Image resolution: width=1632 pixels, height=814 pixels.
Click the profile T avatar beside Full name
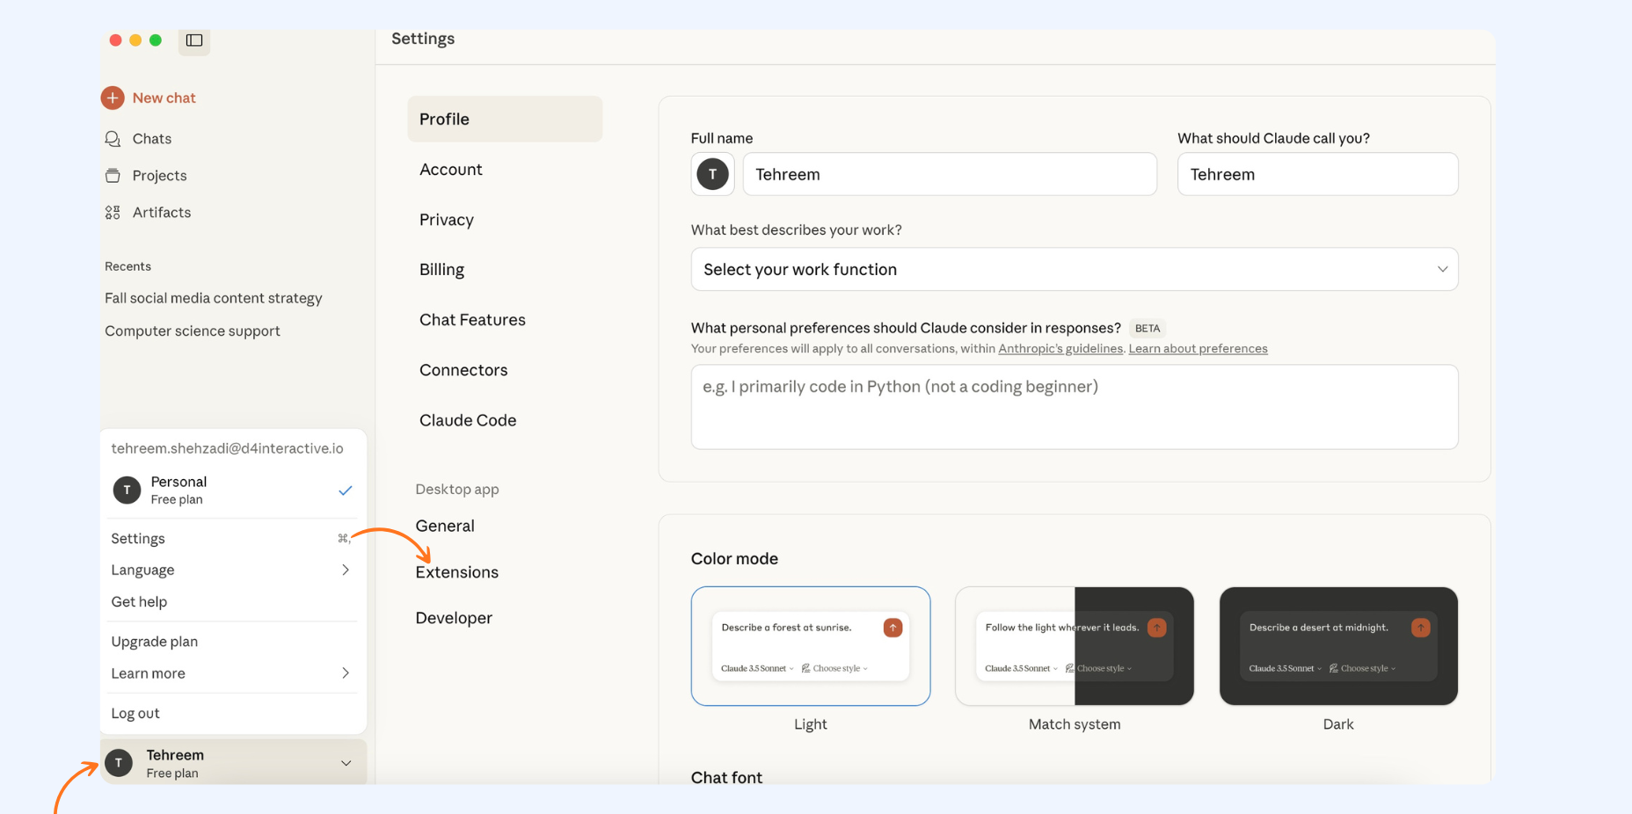pos(713,174)
